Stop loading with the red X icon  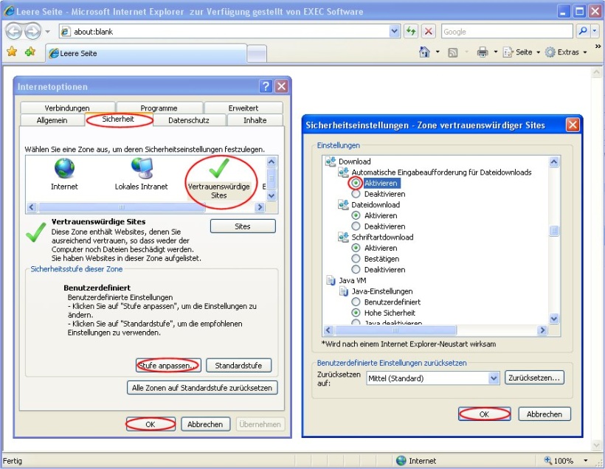428,31
